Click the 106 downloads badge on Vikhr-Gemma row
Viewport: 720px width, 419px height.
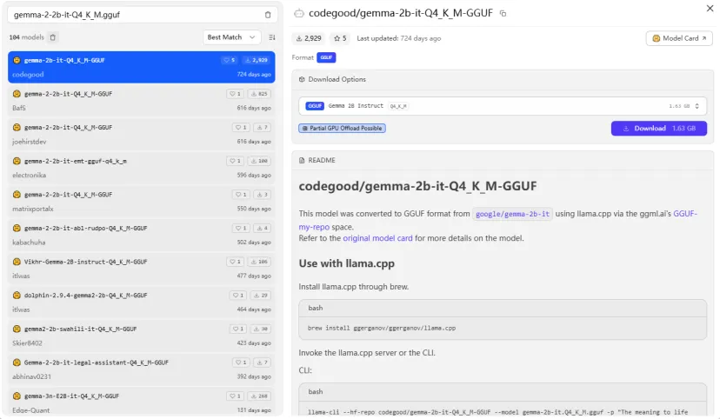click(259, 262)
